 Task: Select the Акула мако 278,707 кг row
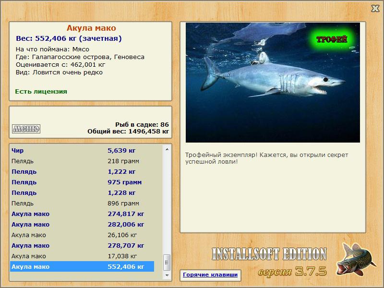click(x=82, y=245)
